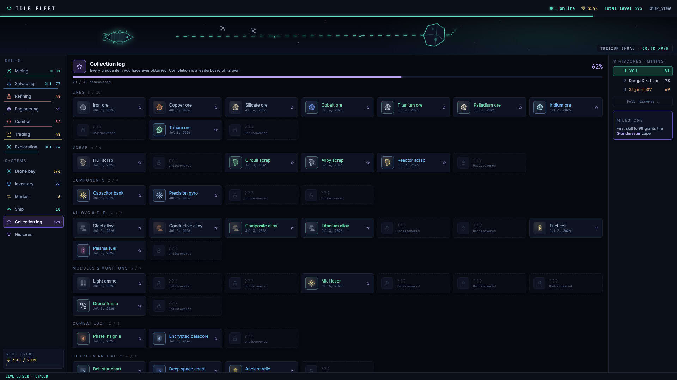Click the Light ammo icon

[x=83, y=283]
